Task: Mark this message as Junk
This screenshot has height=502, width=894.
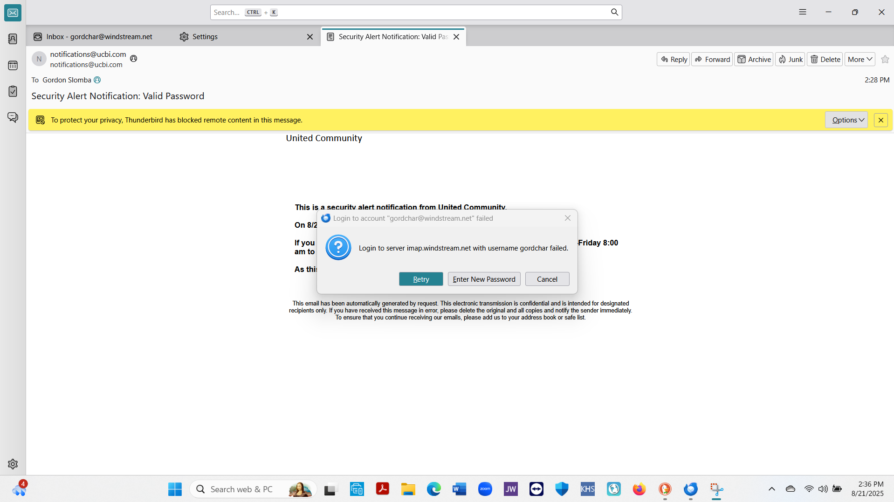Action: (x=791, y=59)
